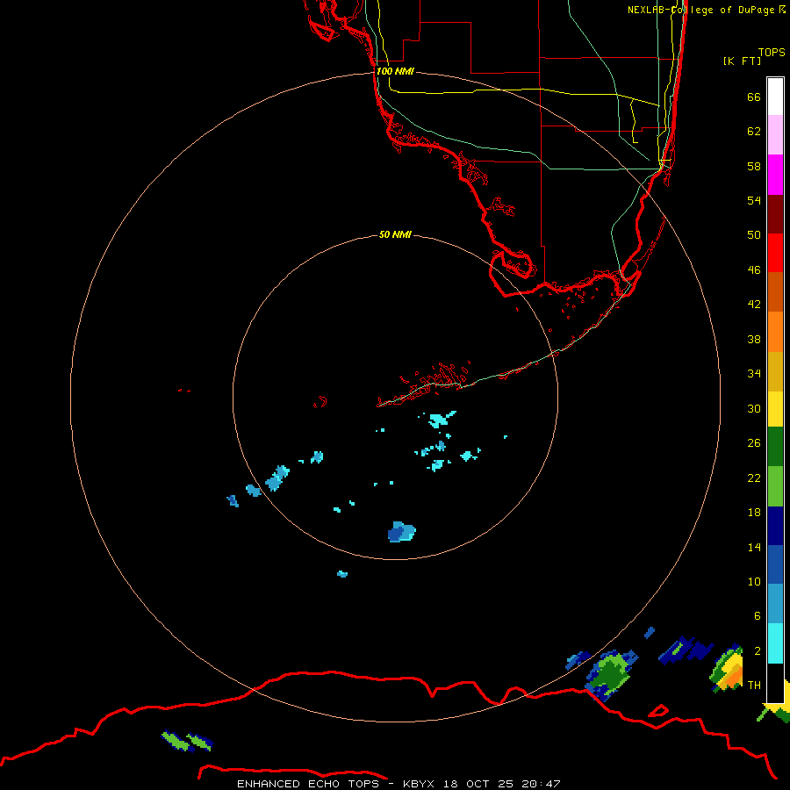
Task: Click the legend value "66"
Action: [754, 97]
